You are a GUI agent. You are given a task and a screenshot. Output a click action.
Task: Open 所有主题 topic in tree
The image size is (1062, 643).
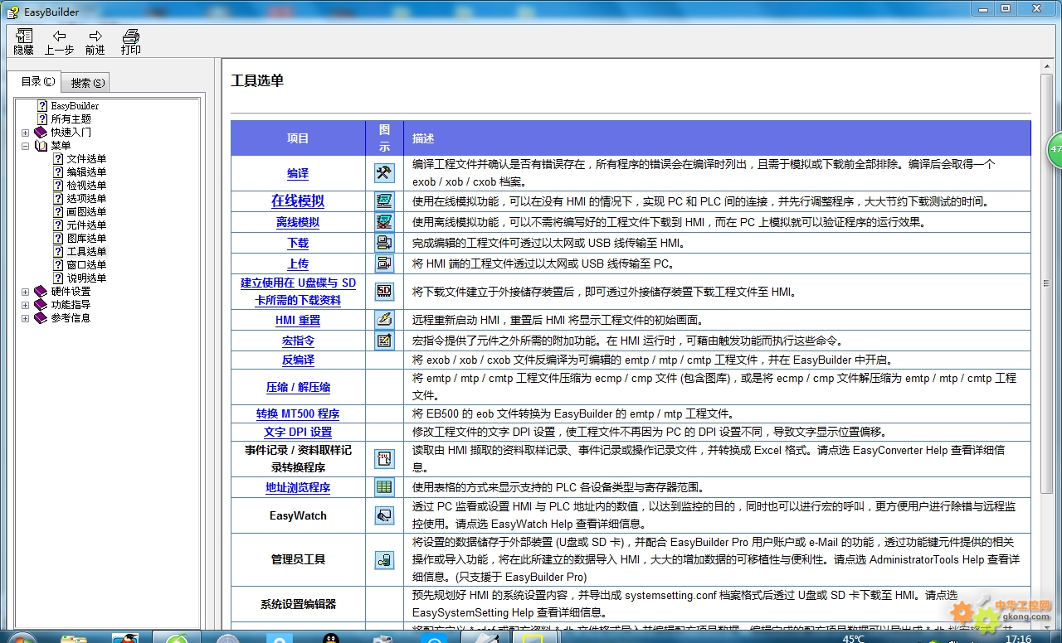(x=71, y=119)
